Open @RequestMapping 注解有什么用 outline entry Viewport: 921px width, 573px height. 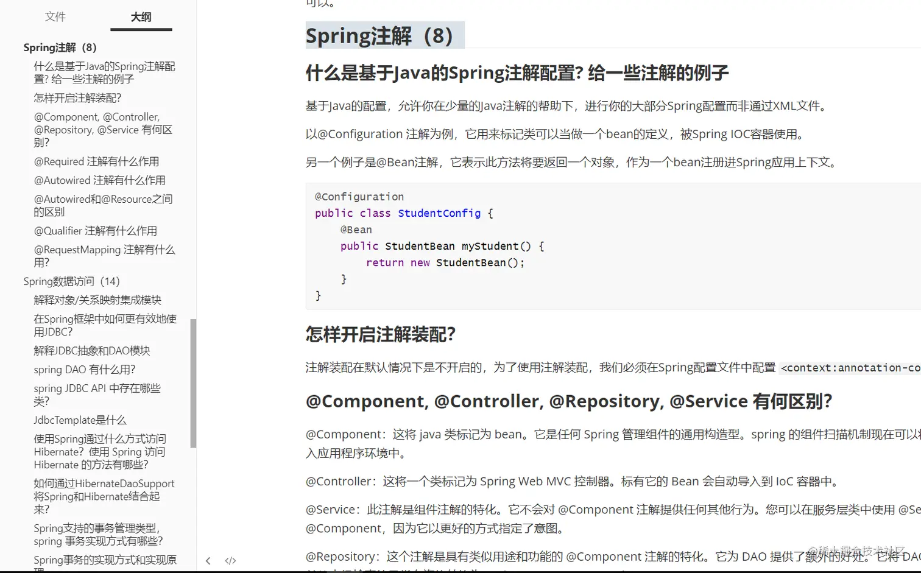[104, 256]
